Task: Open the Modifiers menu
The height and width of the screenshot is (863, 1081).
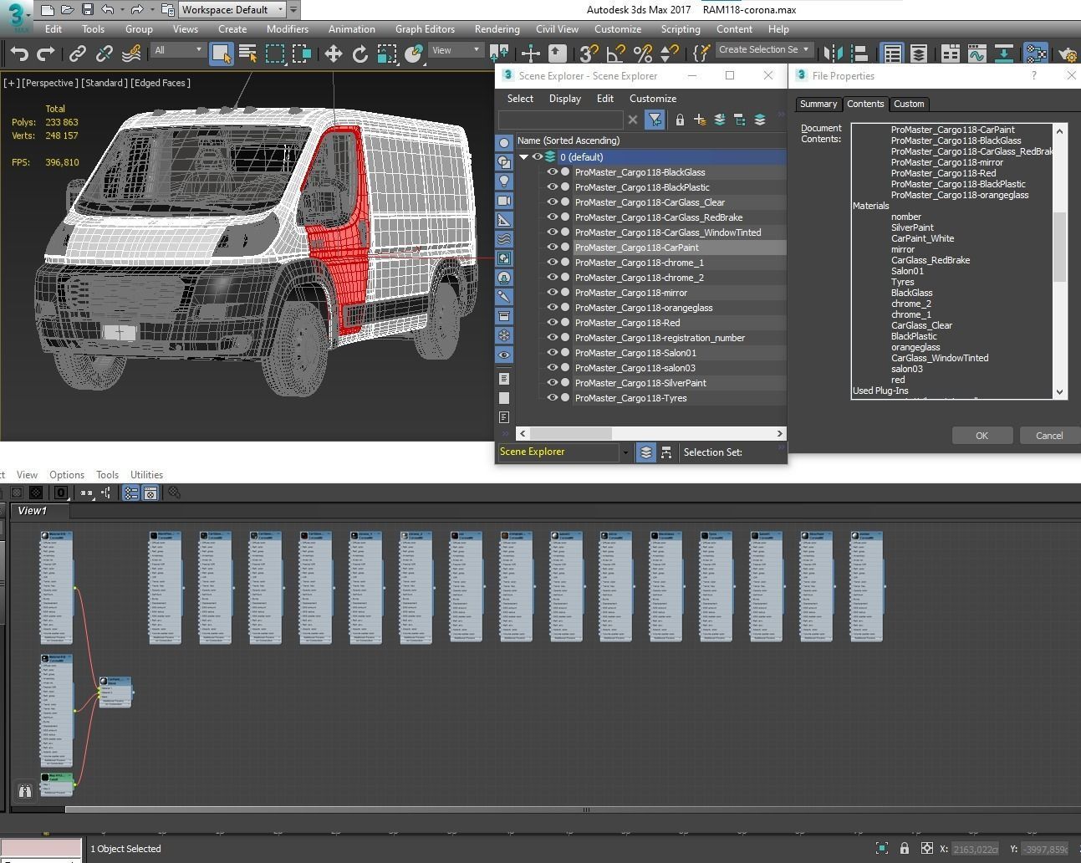Action: [287, 28]
